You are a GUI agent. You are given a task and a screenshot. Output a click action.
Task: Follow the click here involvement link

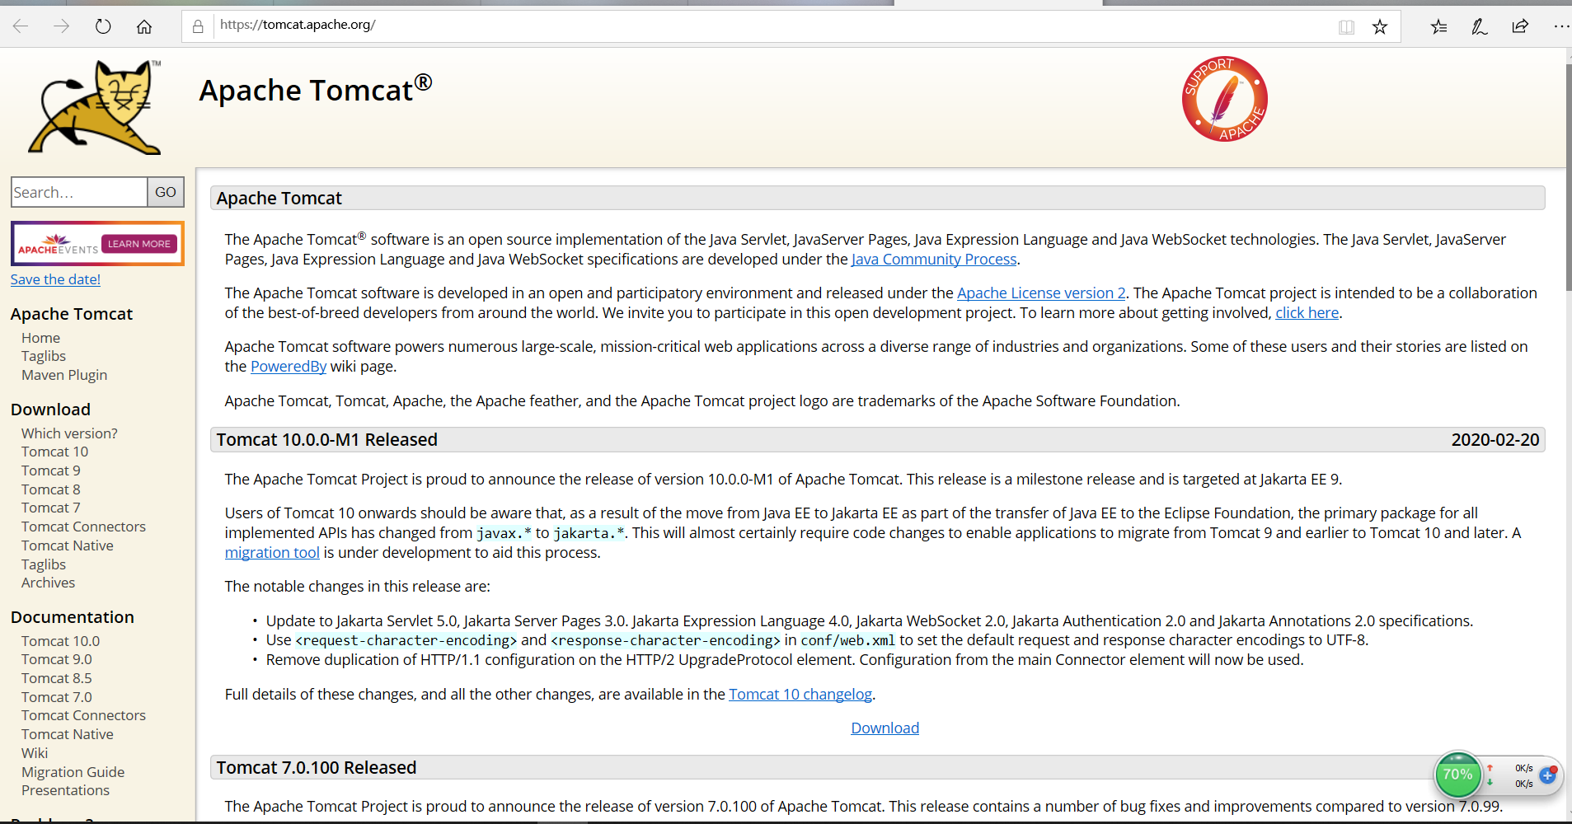pos(1307,313)
